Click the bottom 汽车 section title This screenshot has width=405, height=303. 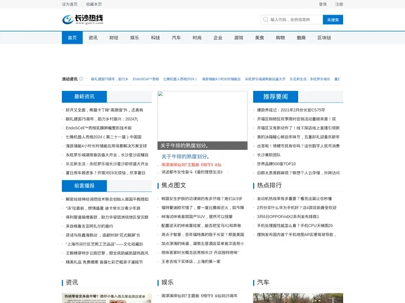pyautogui.click(x=263, y=282)
